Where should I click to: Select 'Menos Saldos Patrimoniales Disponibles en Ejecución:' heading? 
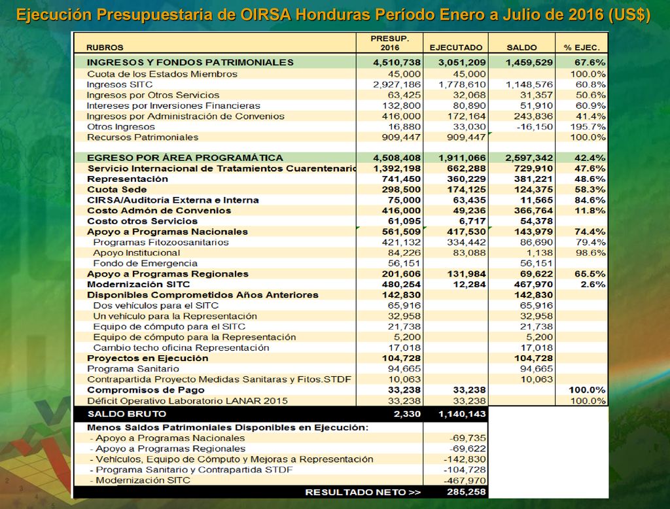coord(228,427)
